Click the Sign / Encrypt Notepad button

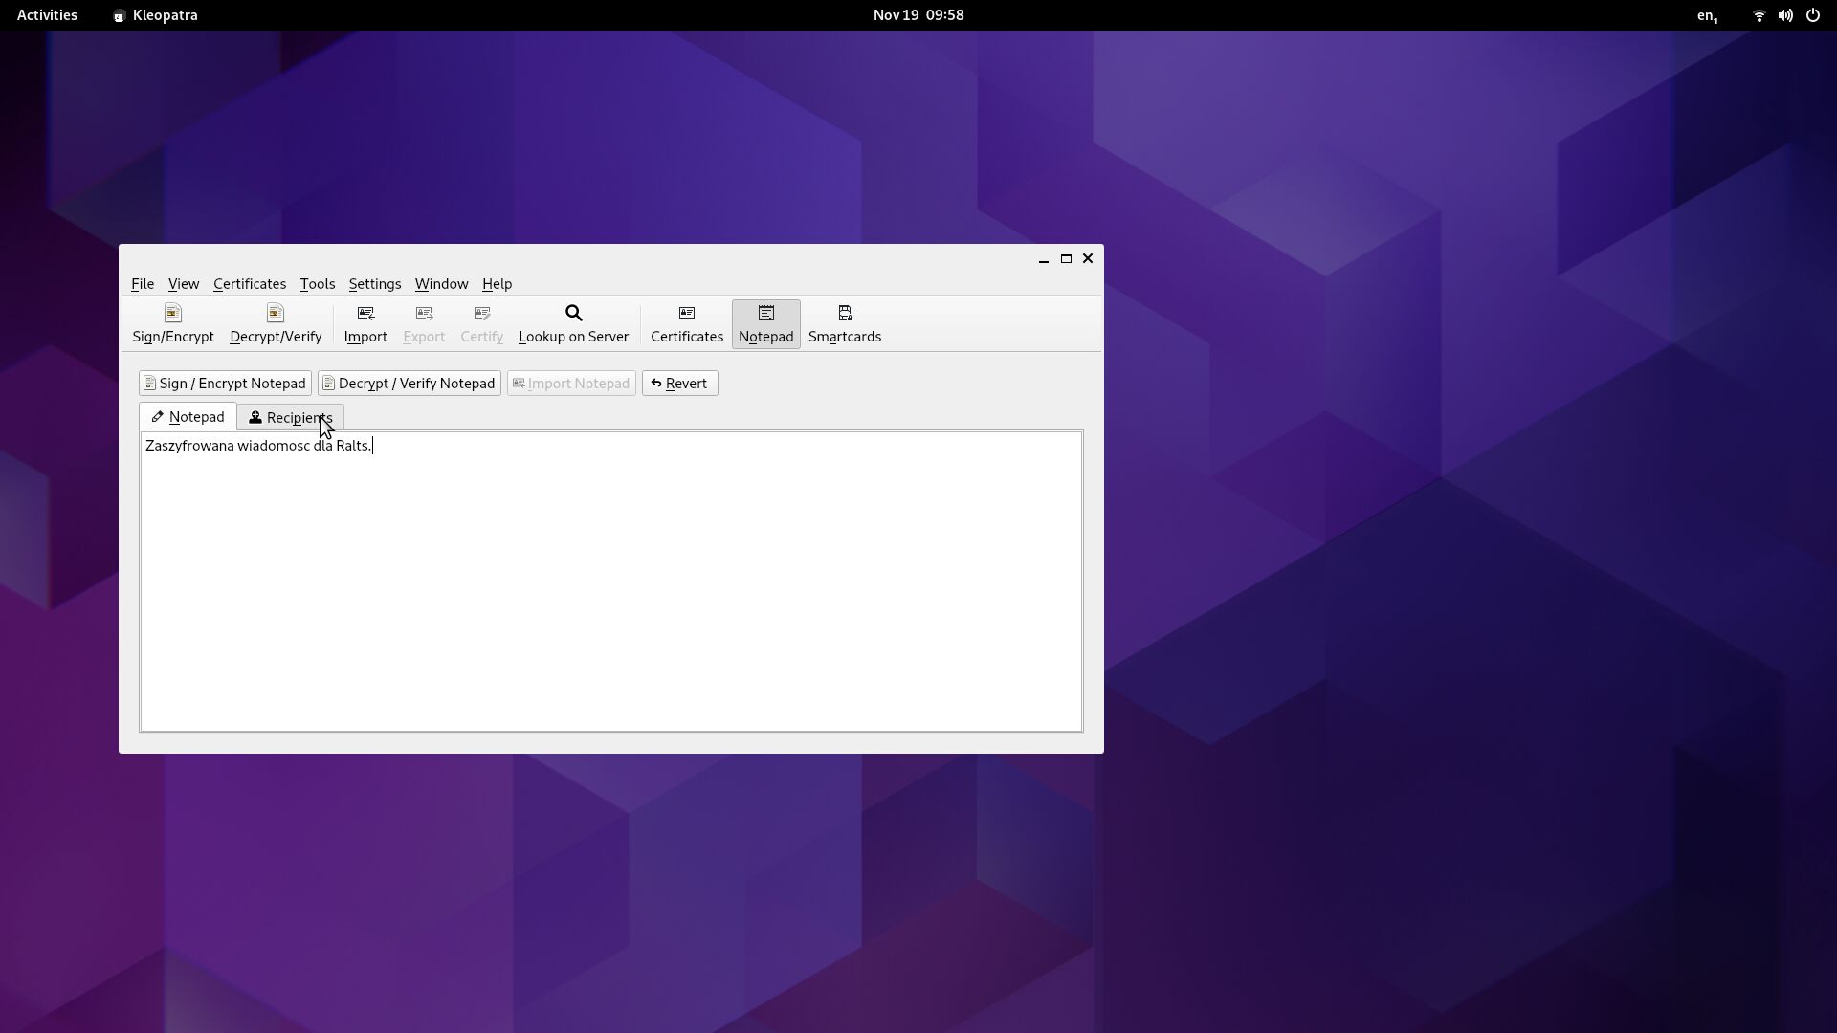click(x=224, y=383)
